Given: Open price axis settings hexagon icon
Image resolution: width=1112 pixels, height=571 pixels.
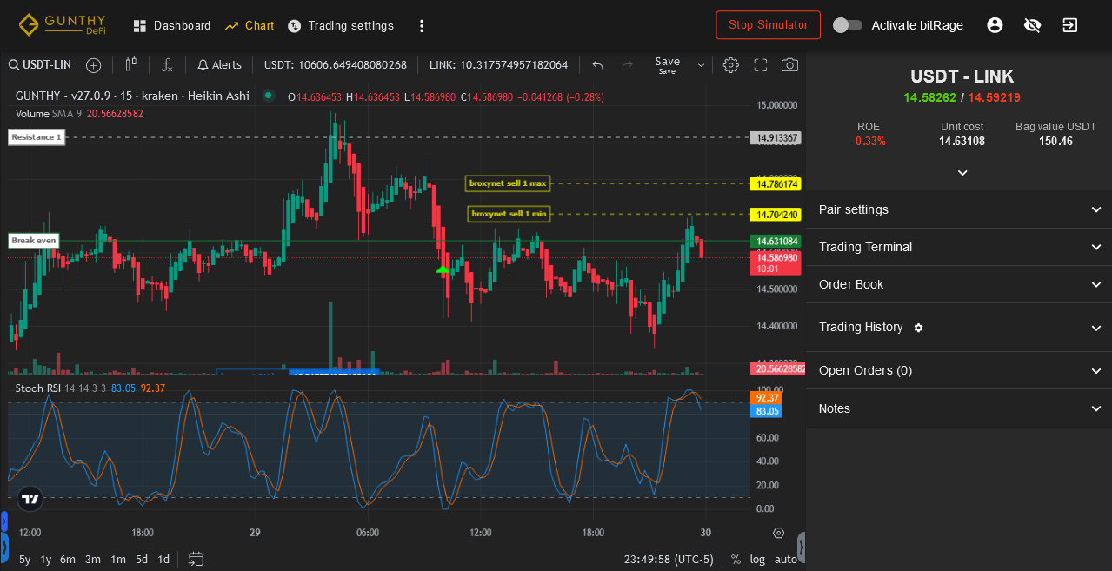Looking at the screenshot, I should 778,533.
